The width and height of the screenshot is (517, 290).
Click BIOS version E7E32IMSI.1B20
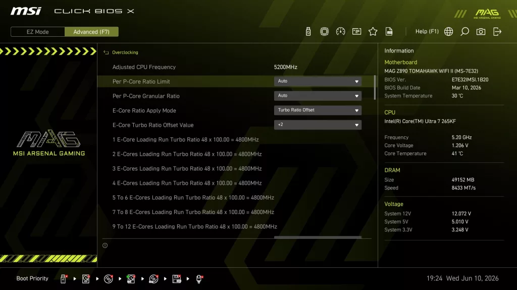coord(470,80)
